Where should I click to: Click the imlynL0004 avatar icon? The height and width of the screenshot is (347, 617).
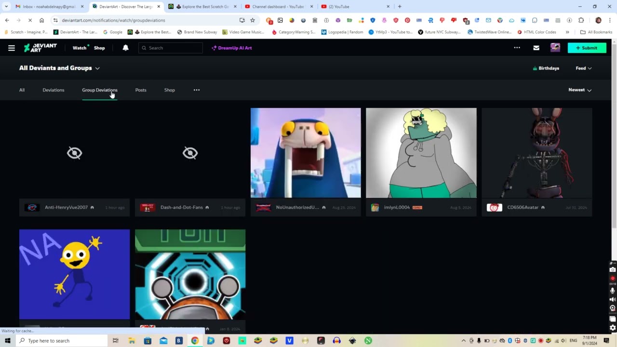[375, 208]
